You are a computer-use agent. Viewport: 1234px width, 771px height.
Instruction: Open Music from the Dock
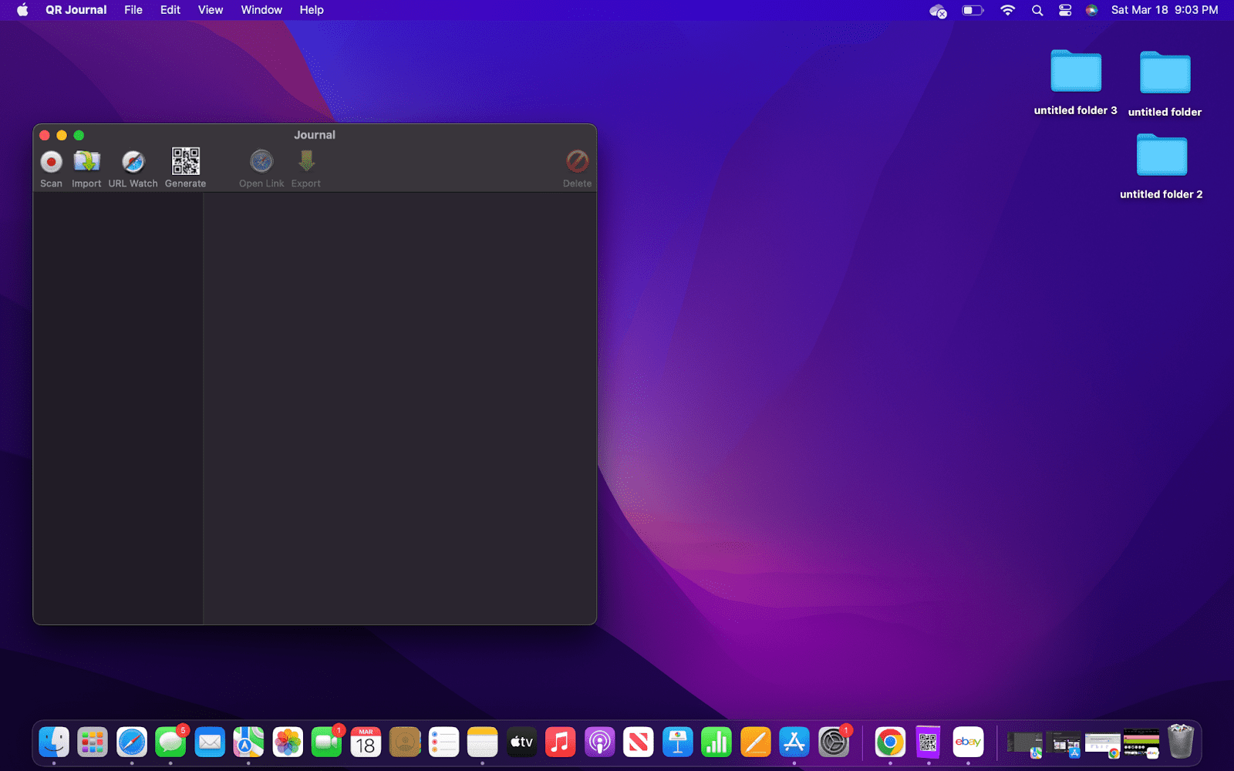tap(561, 742)
